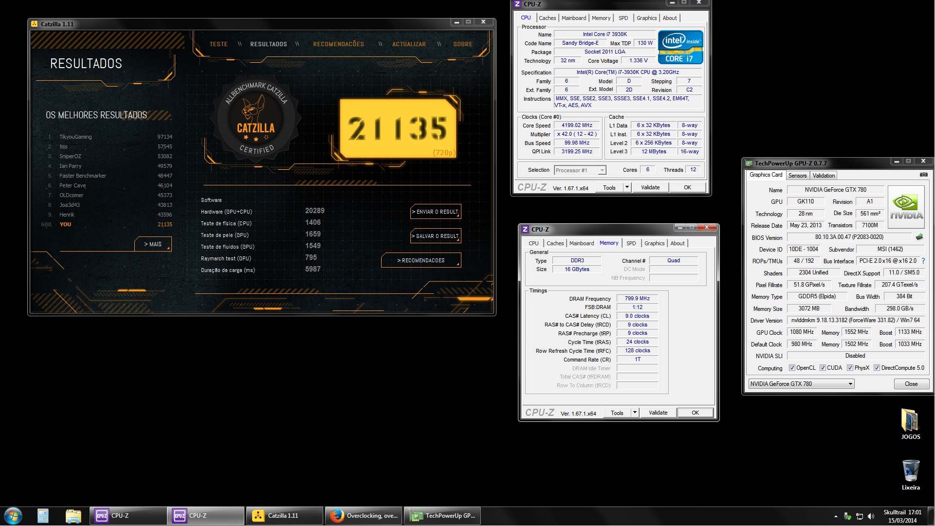This screenshot has width=935, height=526.
Task: Click the GPU-Z title bar icon
Action: click(x=749, y=163)
